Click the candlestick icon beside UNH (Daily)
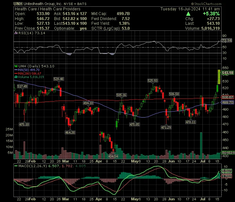235x202 pixels. (16, 66)
